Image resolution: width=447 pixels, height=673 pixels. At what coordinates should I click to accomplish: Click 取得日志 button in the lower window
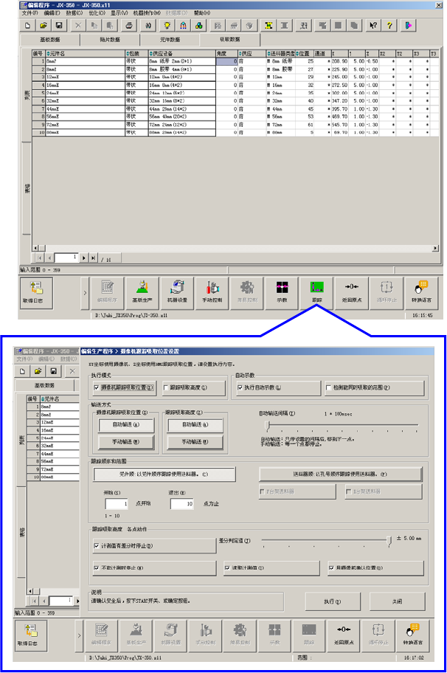(30, 635)
